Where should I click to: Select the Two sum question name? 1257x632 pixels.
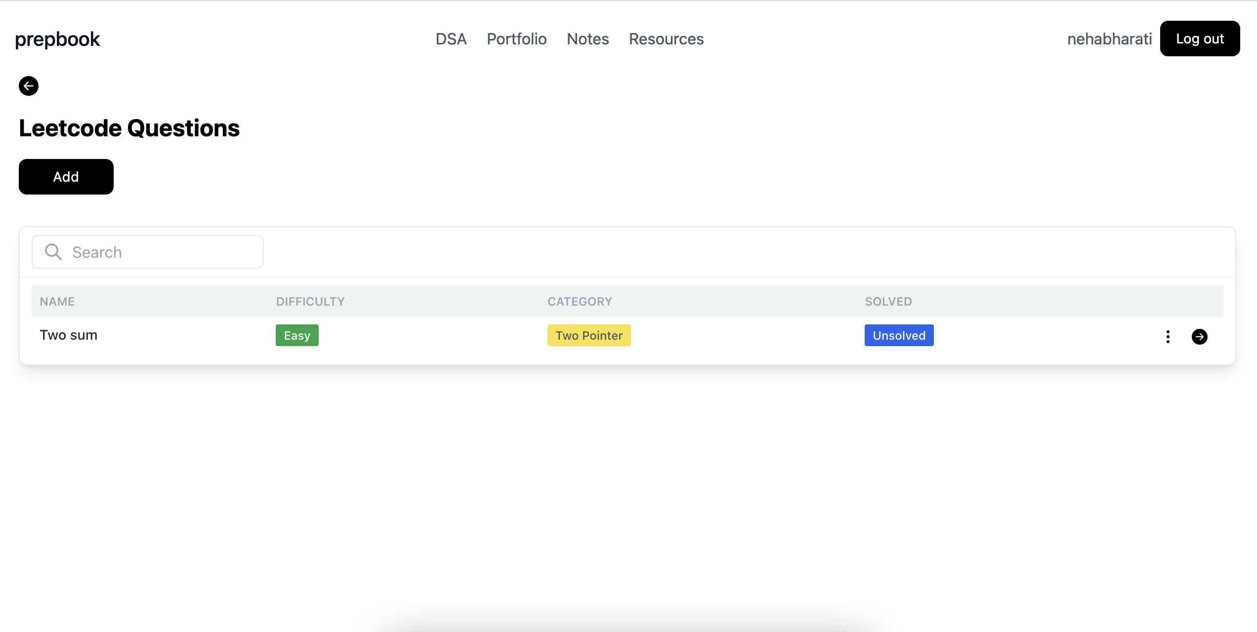69,335
